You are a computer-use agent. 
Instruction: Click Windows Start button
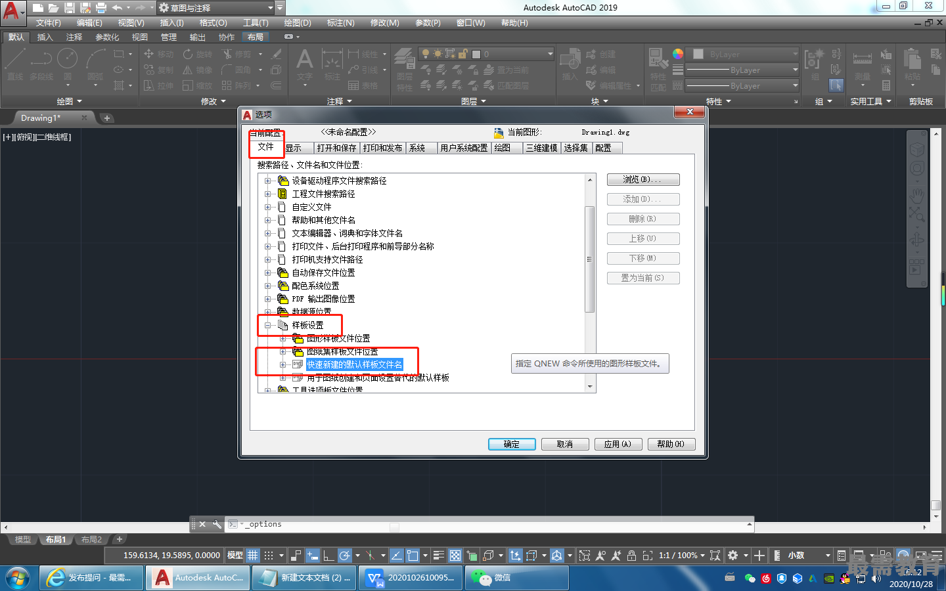click(x=18, y=578)
